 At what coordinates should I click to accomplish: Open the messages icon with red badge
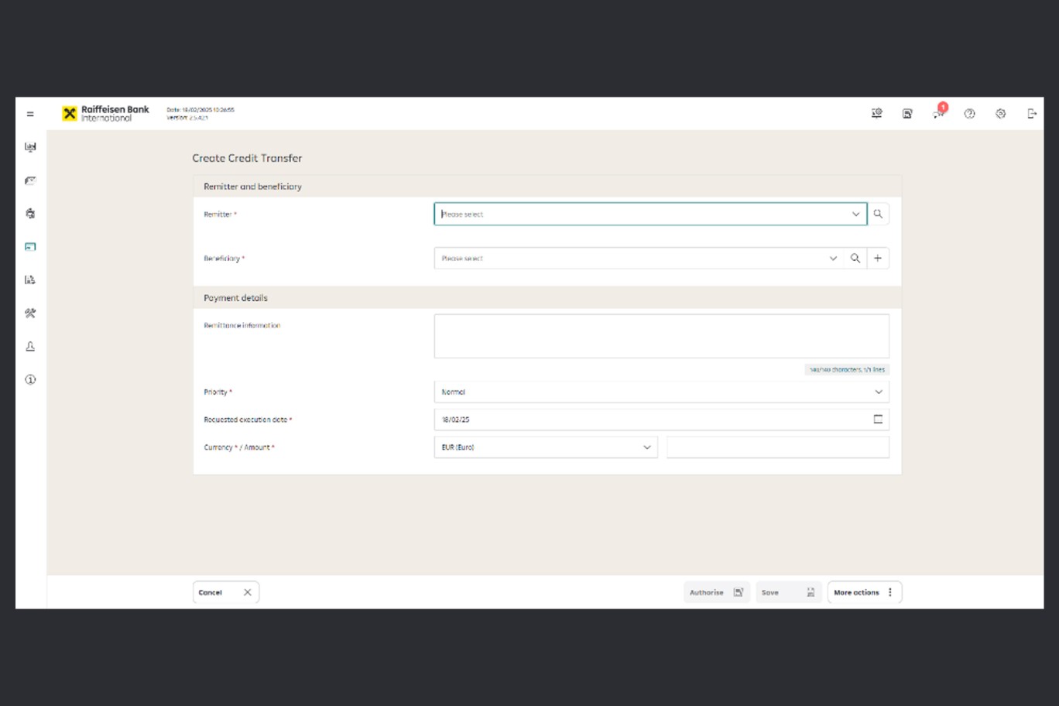(939, 112)
